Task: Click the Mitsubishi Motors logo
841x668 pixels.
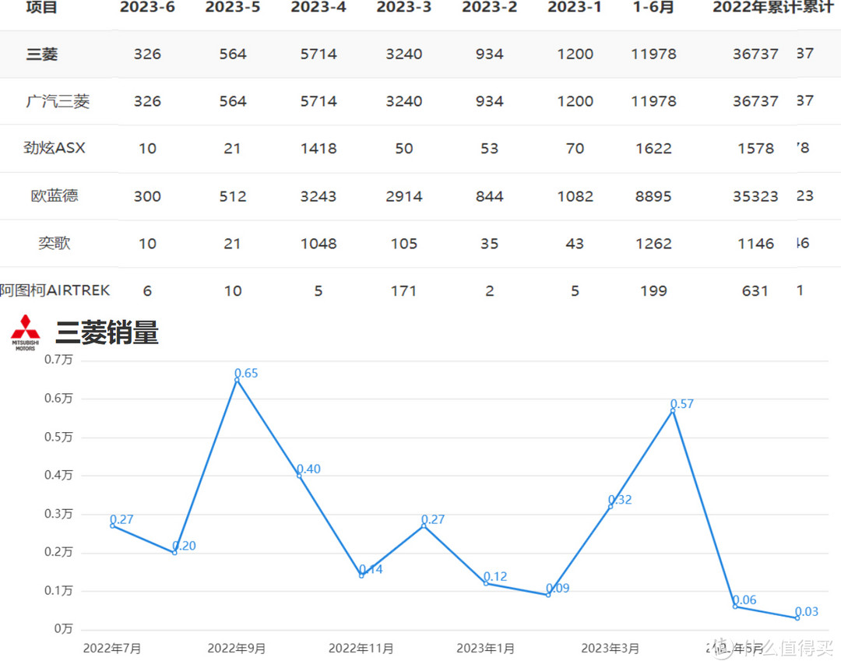Action: coord(25,333)
